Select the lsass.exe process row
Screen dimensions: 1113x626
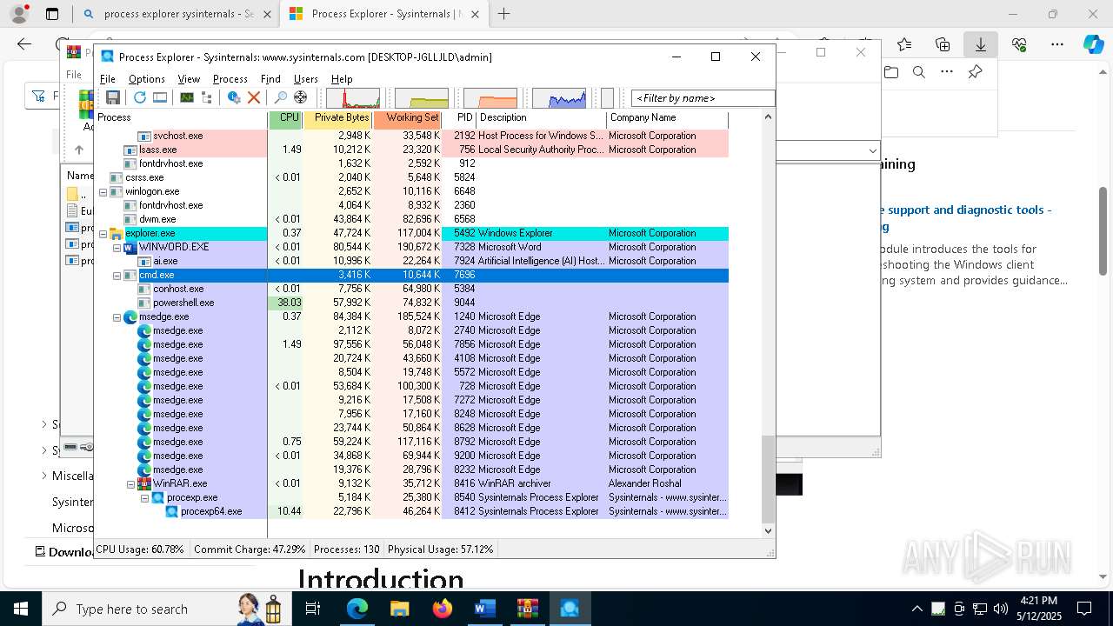[410, 150]
